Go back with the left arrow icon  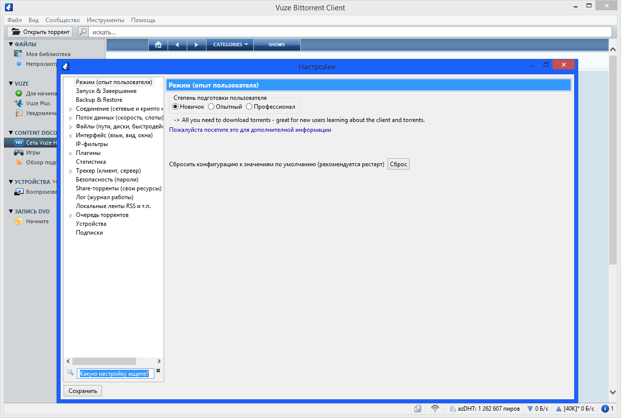pyautogui.click(x=177, y=44)
